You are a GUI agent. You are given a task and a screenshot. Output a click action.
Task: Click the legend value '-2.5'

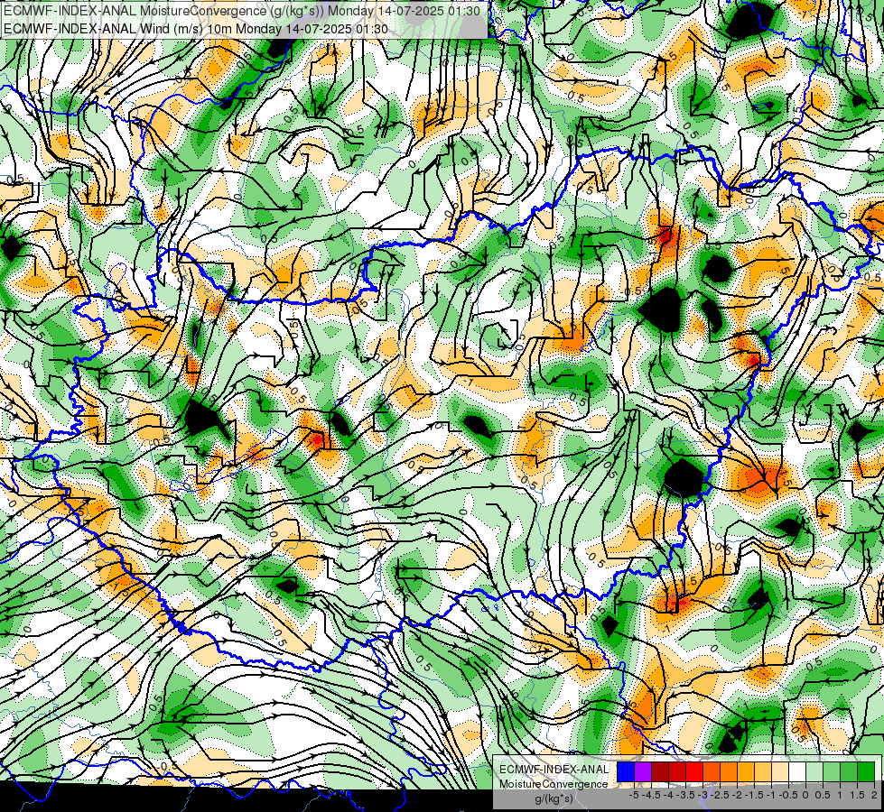click(721, 795)
